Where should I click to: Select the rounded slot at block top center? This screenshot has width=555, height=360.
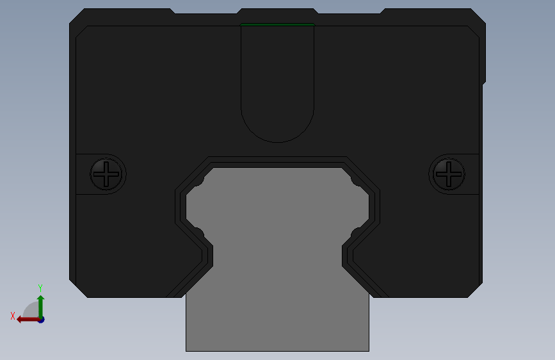coord(278,84)
